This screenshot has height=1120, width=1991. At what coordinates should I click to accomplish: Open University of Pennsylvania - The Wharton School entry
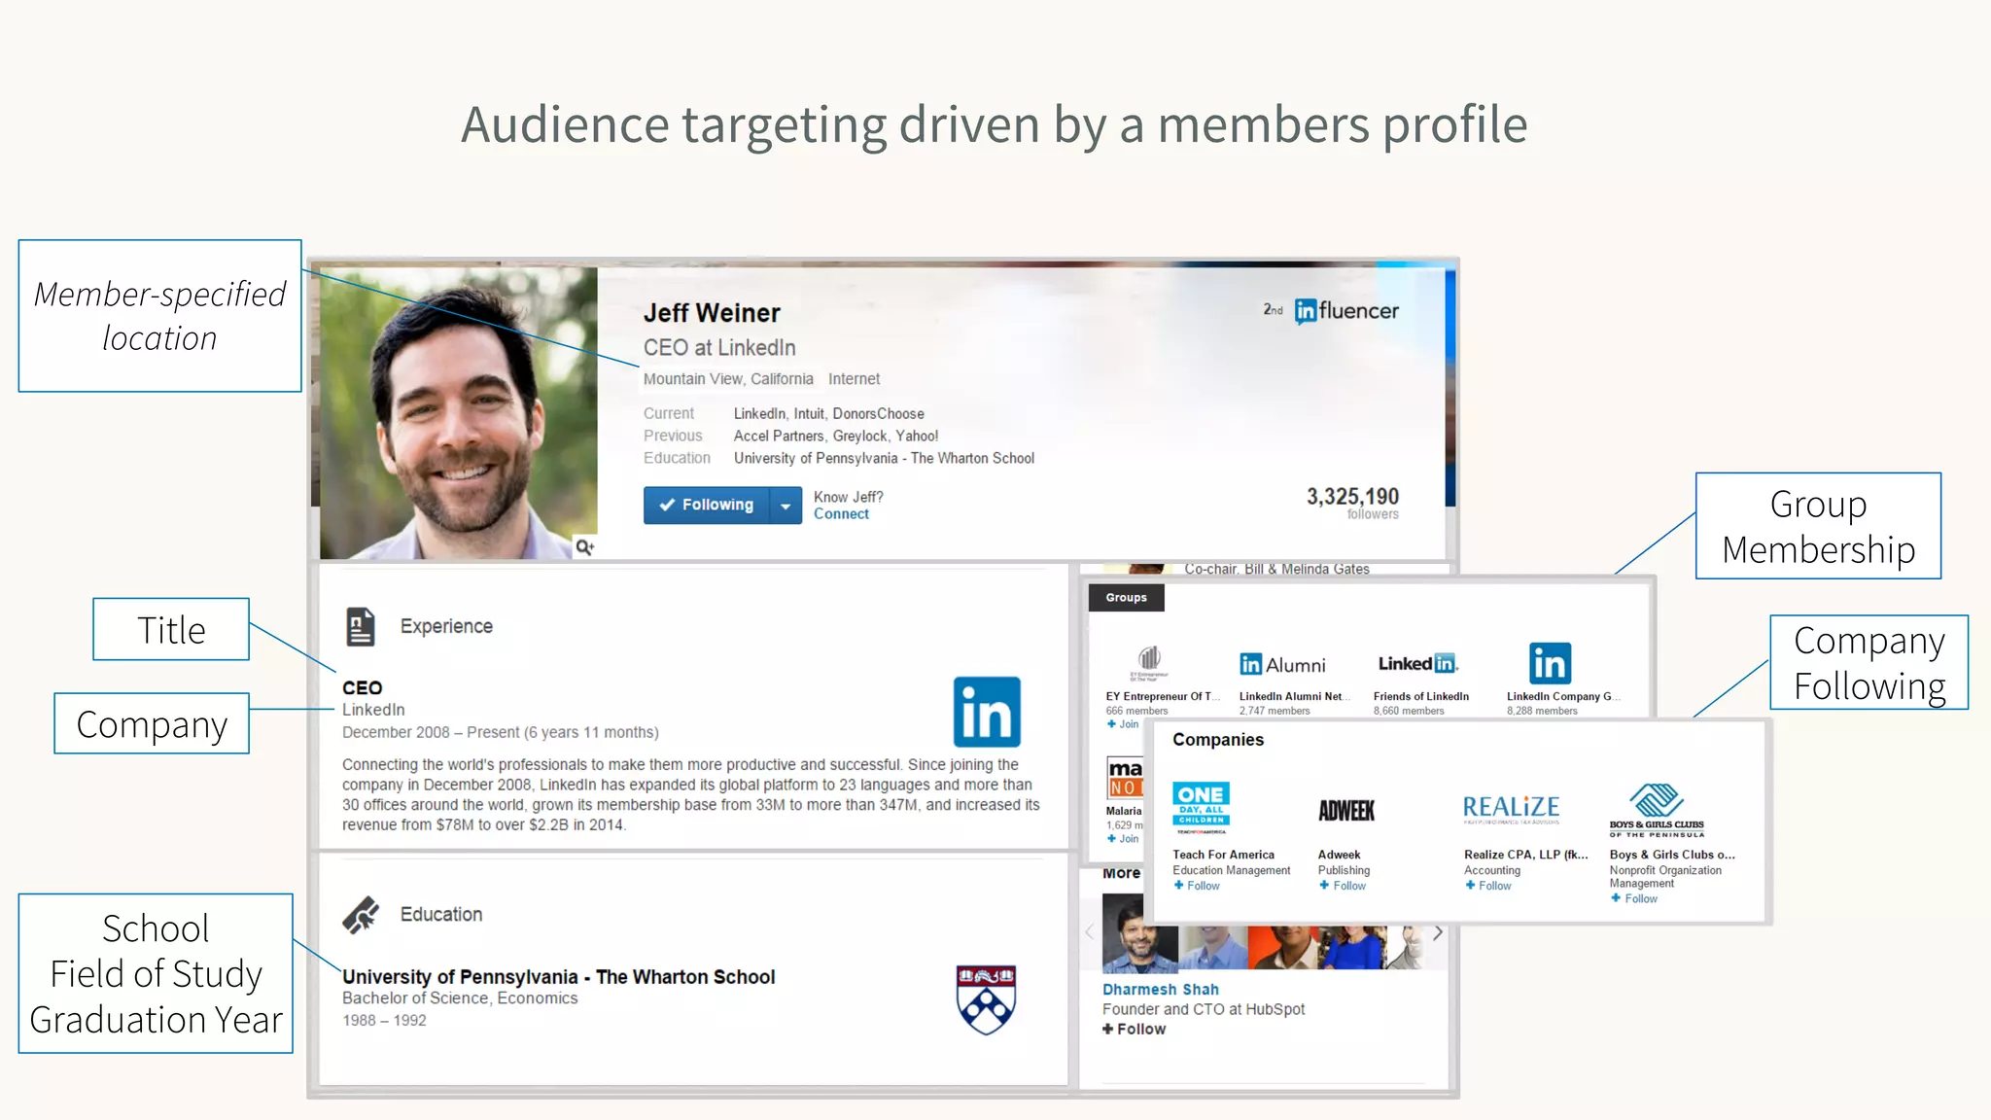[x=558, y=977]
